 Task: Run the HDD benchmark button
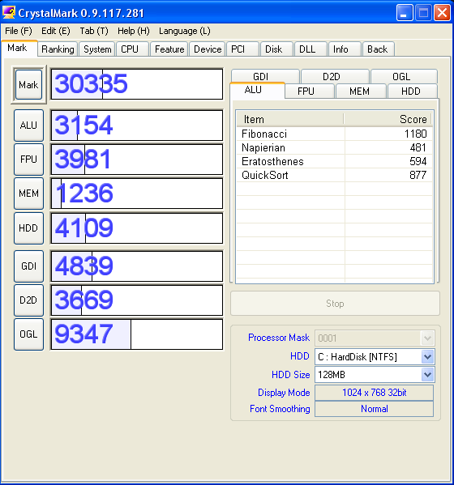click(28, 228)
